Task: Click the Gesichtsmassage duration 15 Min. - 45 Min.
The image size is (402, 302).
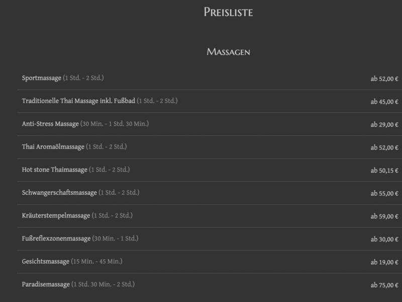Action: 97,262
